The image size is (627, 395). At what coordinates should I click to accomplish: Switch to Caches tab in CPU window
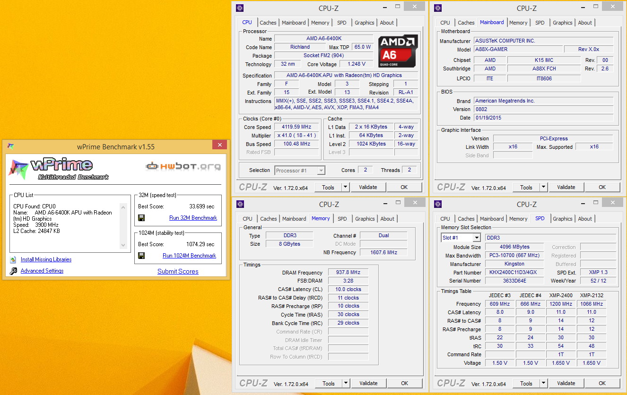pos(268,23)
